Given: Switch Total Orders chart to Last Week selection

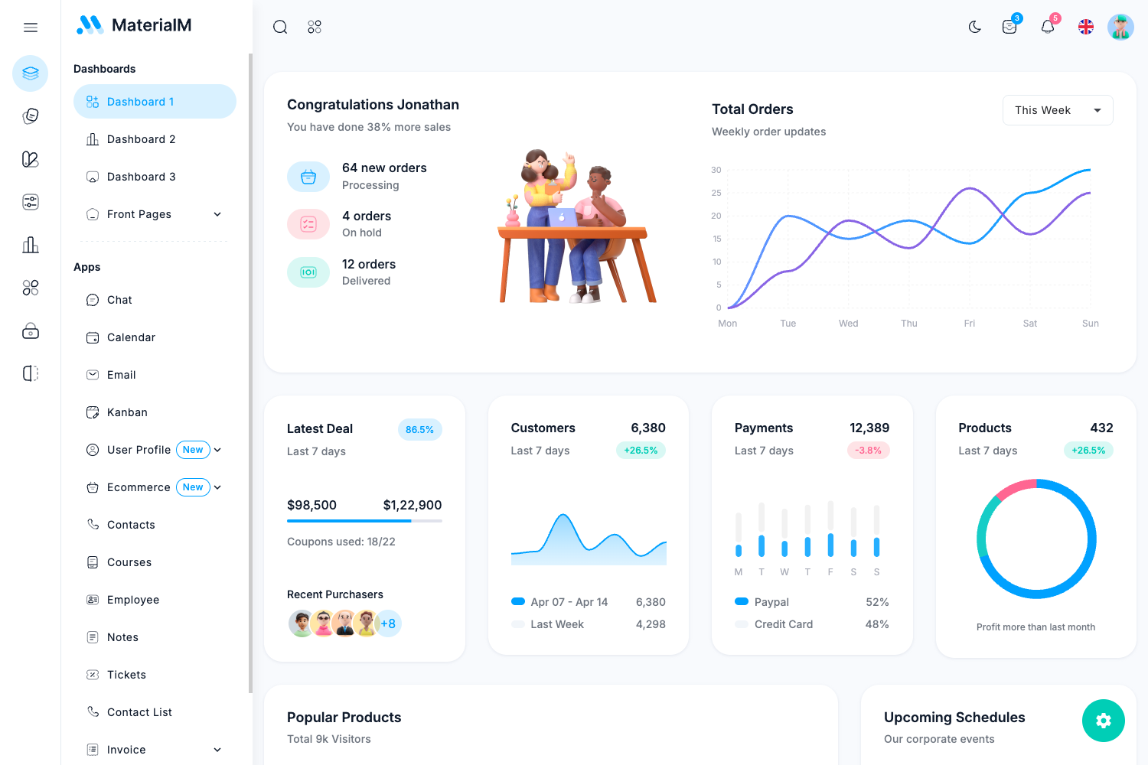Looking at the screenshot, I should (1057, 109).
